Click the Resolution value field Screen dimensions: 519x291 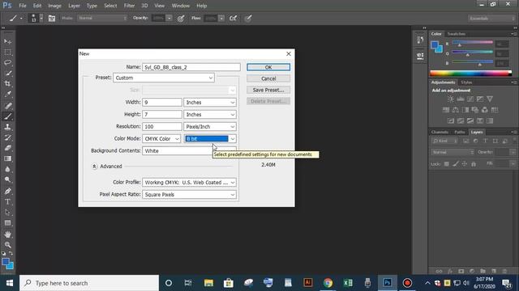click(x=162, y=127)
